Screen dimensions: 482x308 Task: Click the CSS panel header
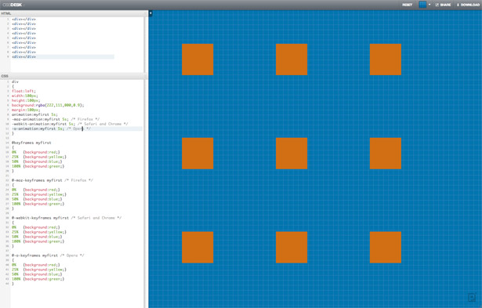(x=74, y=76)
